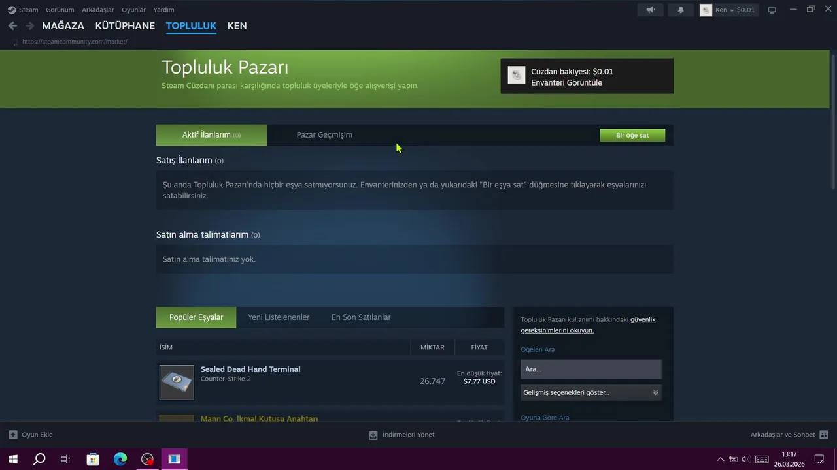Switch to Yeni Listelenenler tab
837x470 pixels.
pyautogui.click(x=279, y=317)
